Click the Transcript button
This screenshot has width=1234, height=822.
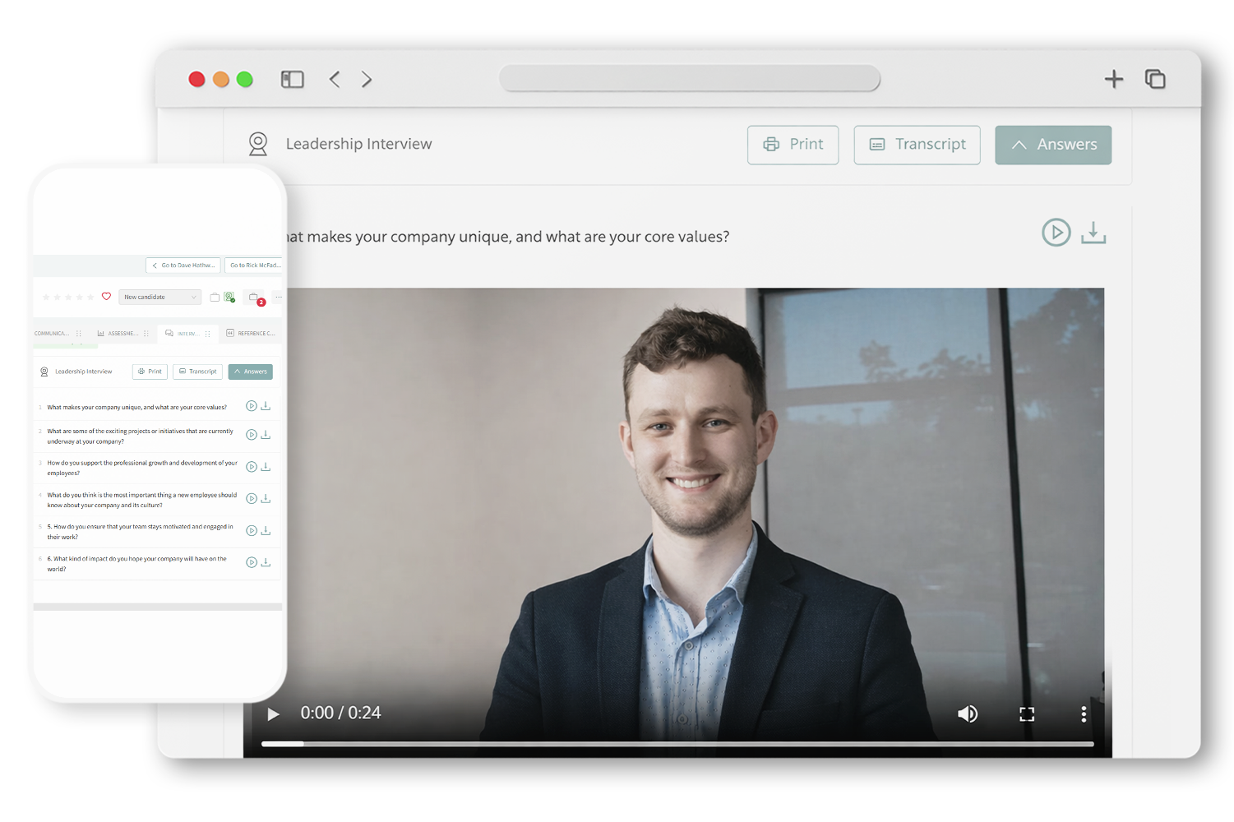(917, 145)
